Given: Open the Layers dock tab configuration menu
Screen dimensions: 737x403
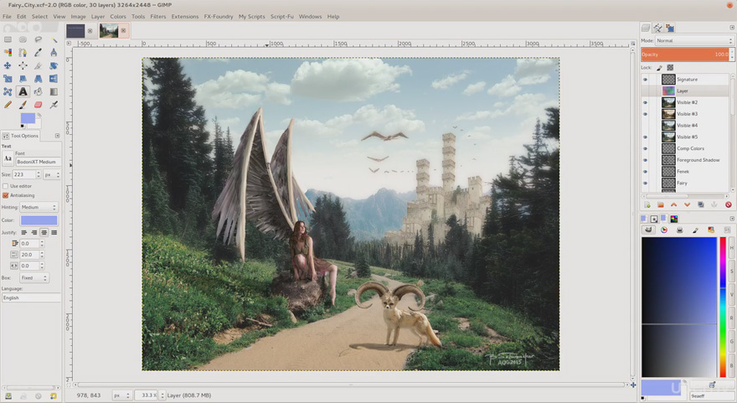Looking at the screenshot, I should (732, 28).
